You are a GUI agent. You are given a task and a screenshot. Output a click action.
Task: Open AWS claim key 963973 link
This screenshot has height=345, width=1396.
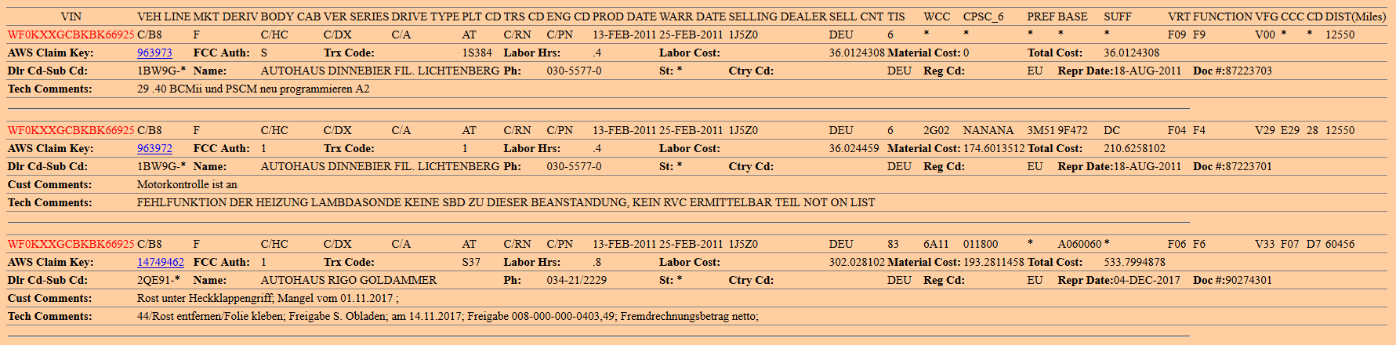tap(154, 53)
